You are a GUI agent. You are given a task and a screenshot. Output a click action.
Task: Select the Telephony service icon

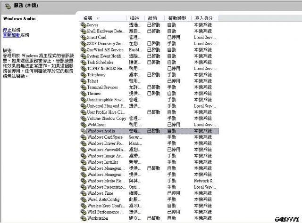(83, 75)
